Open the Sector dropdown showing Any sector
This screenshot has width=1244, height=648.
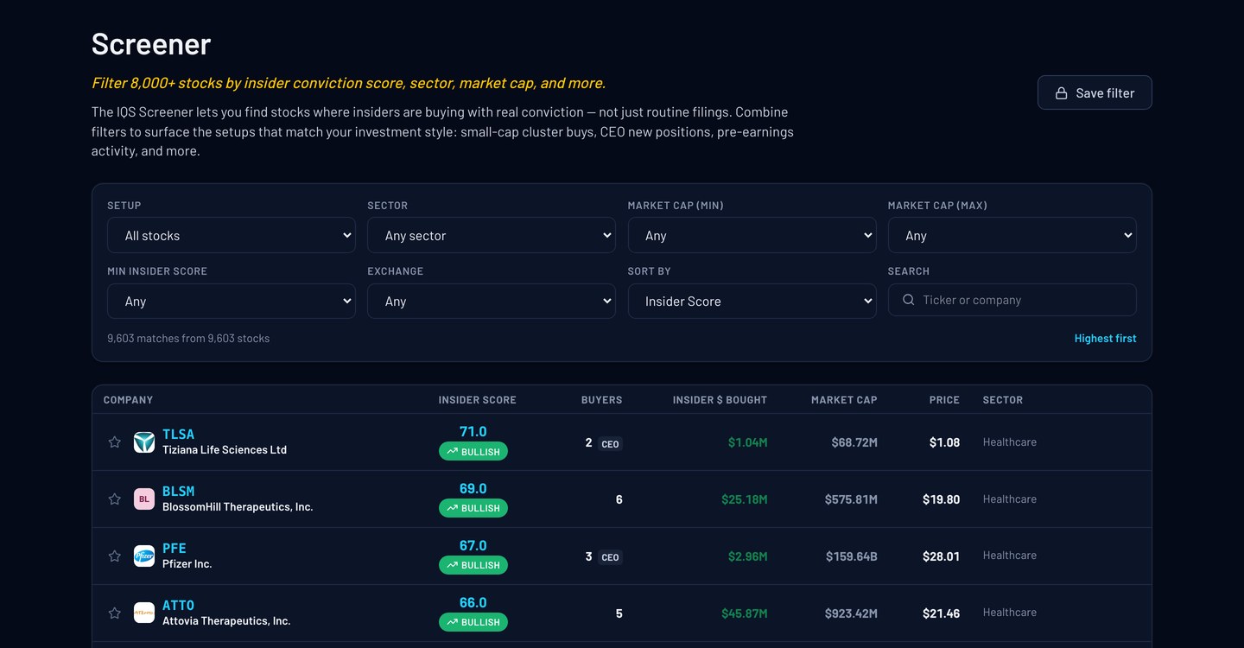[492, 235]
